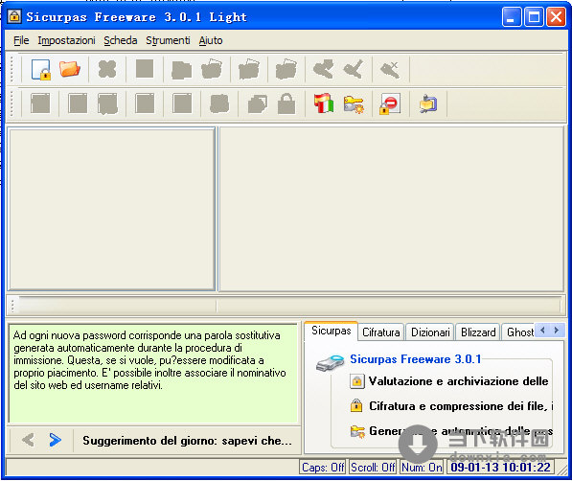572x481 pixels.
Task: Click the date and time status field
Action: point(500,468)
